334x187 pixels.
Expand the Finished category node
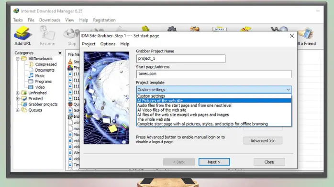18,98
